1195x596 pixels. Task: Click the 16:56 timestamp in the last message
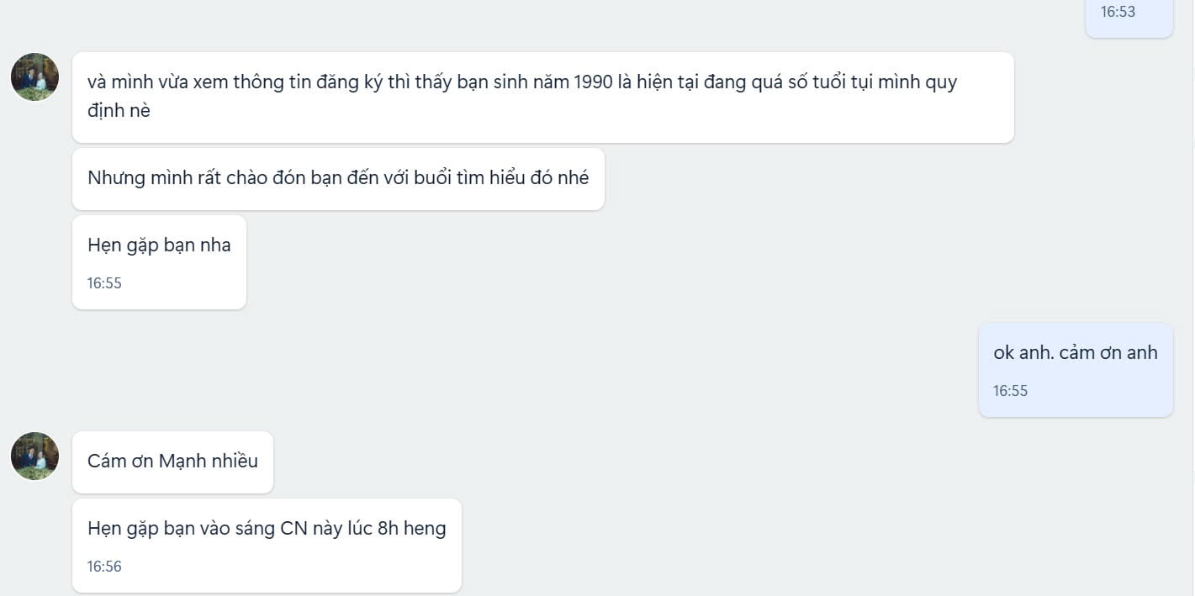click(104, 567)
